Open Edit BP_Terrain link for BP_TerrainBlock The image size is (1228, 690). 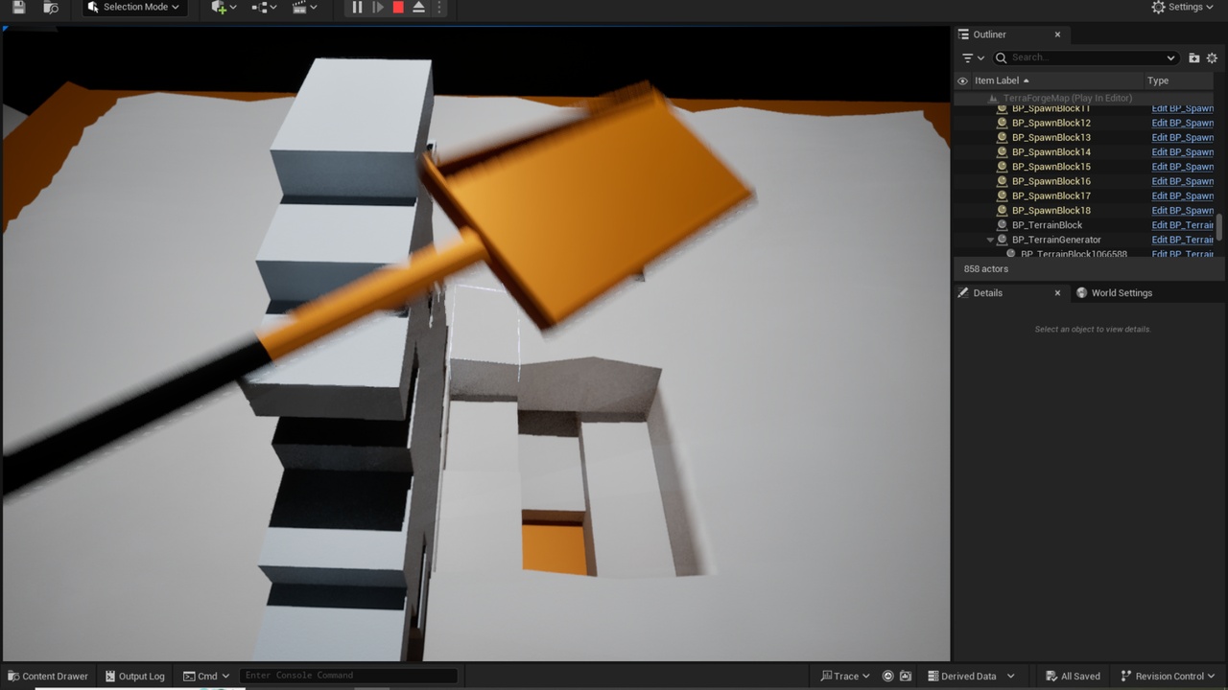click(1183, 225)
